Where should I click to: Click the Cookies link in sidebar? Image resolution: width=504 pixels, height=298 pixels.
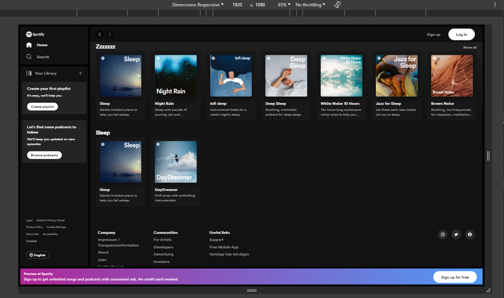click(x=31, y=241)
